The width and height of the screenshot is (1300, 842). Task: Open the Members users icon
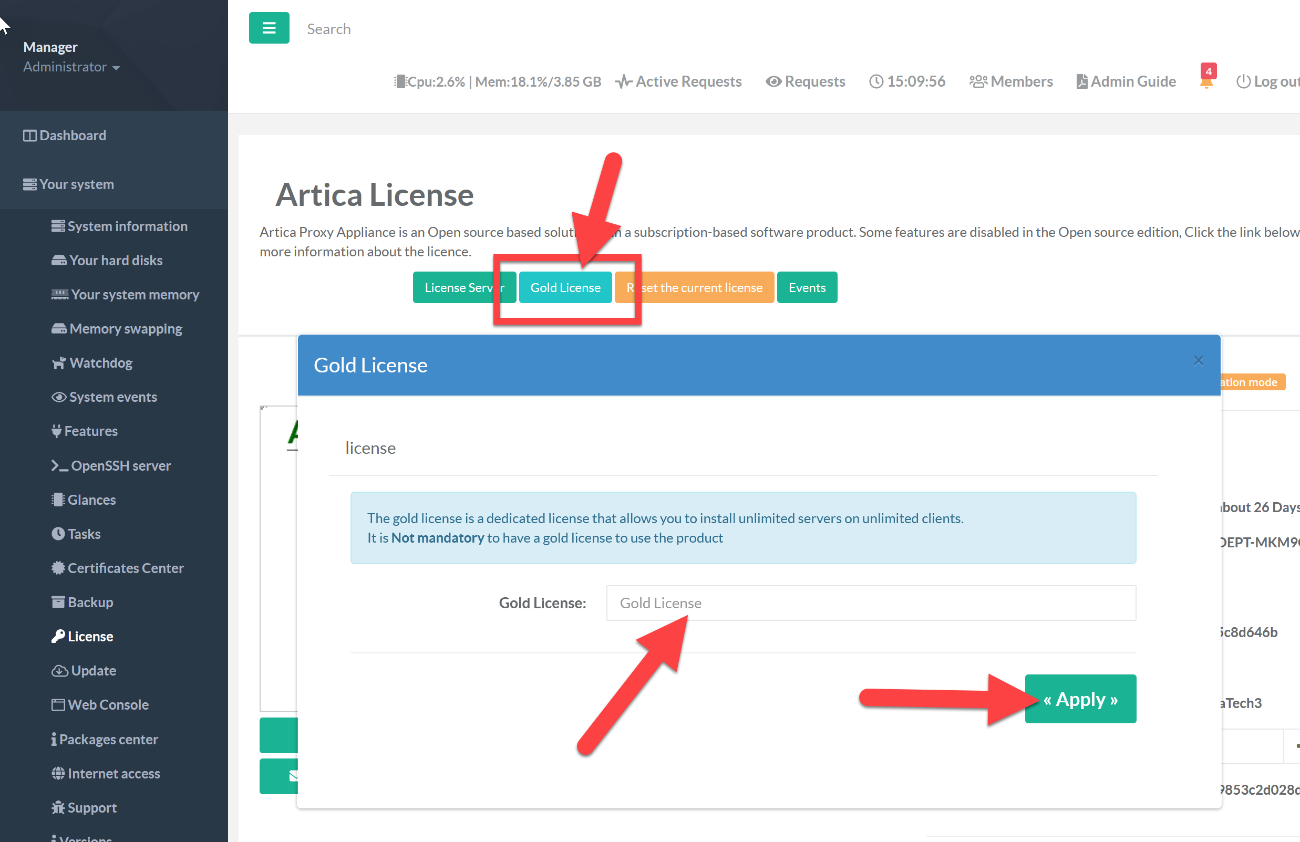[978, 81]
